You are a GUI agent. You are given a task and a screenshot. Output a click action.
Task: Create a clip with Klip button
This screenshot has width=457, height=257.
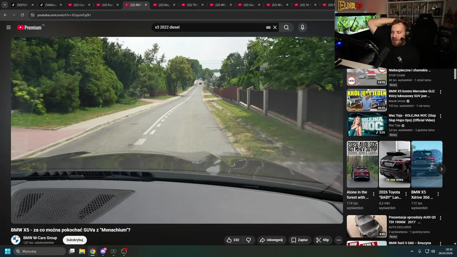(322, 240)
